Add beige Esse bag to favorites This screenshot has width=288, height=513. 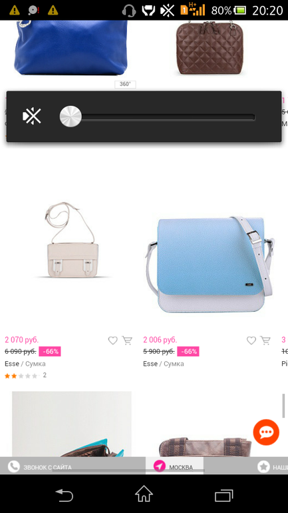click(x=112, y=340)
